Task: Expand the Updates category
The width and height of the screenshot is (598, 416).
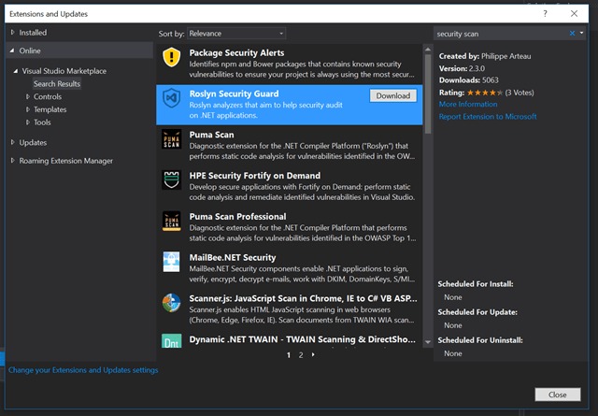Action: [x=33, y=142]
